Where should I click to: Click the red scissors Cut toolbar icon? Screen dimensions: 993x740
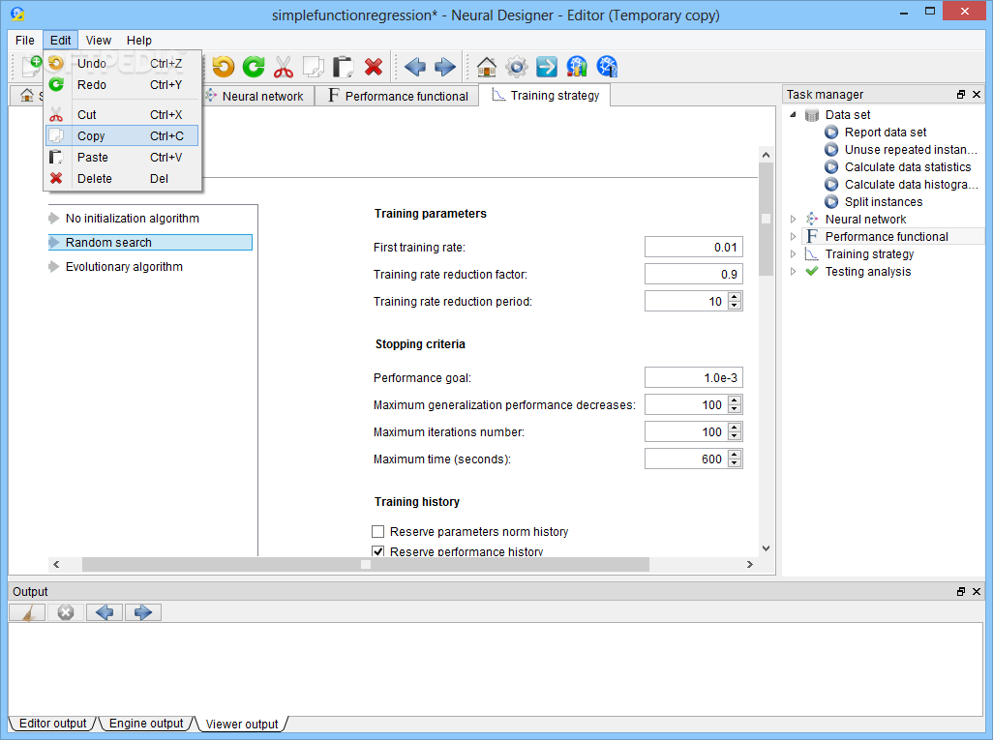283,67
